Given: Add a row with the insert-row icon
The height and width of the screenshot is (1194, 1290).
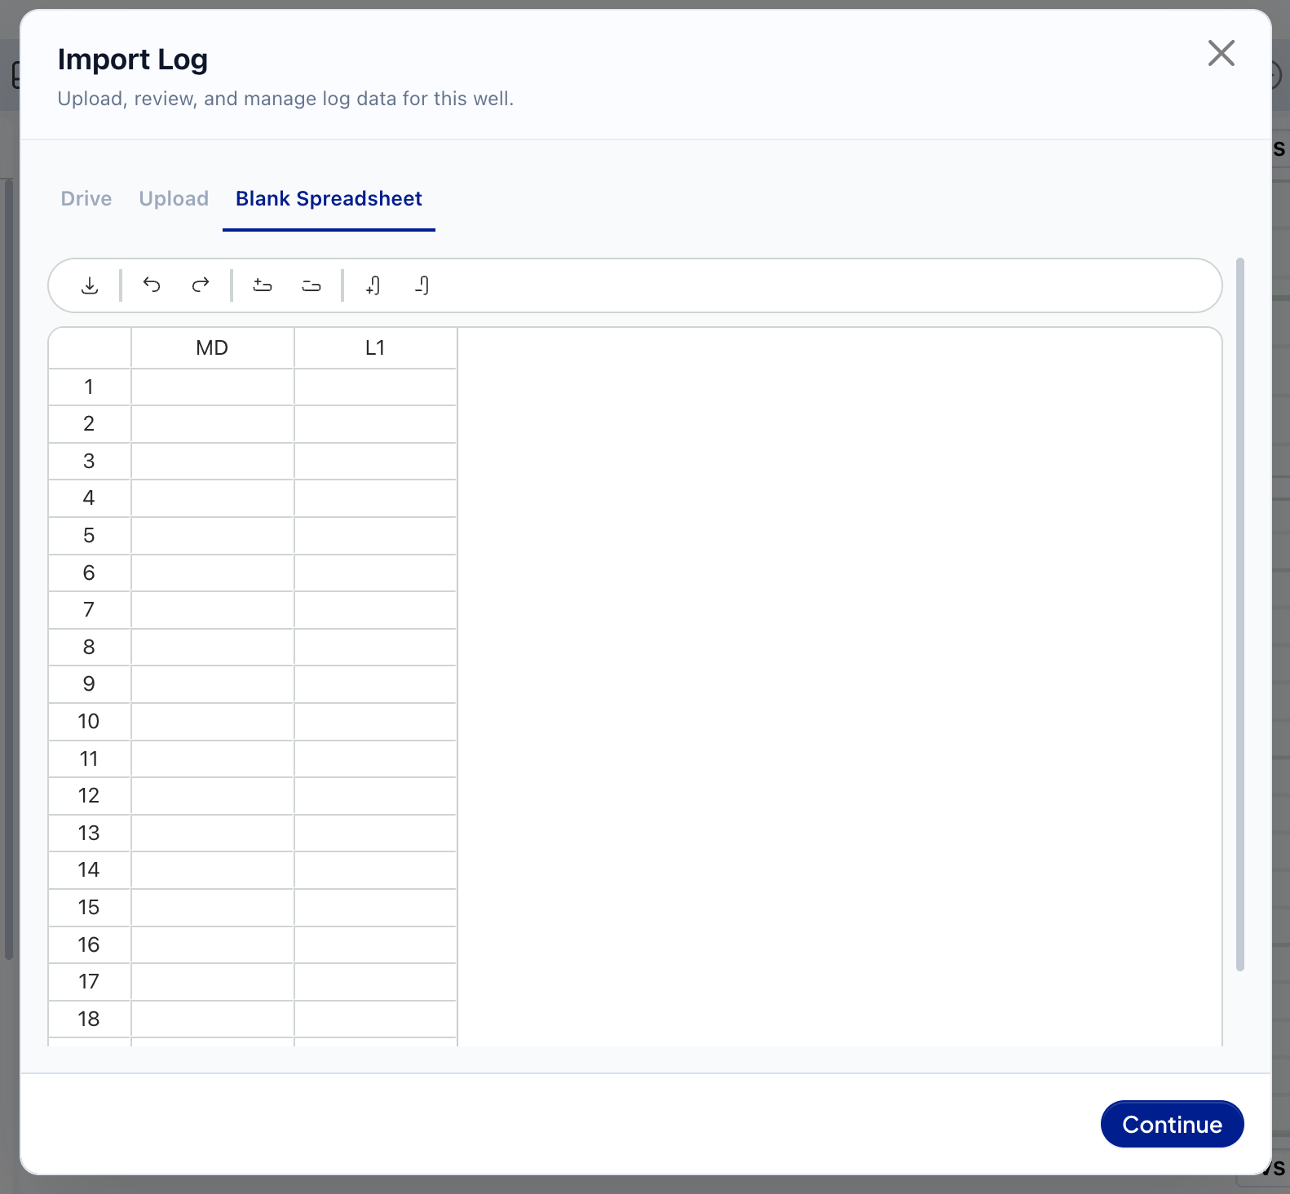Looking at the screenshot, I should pyautogui.click(x=263, y=285).
